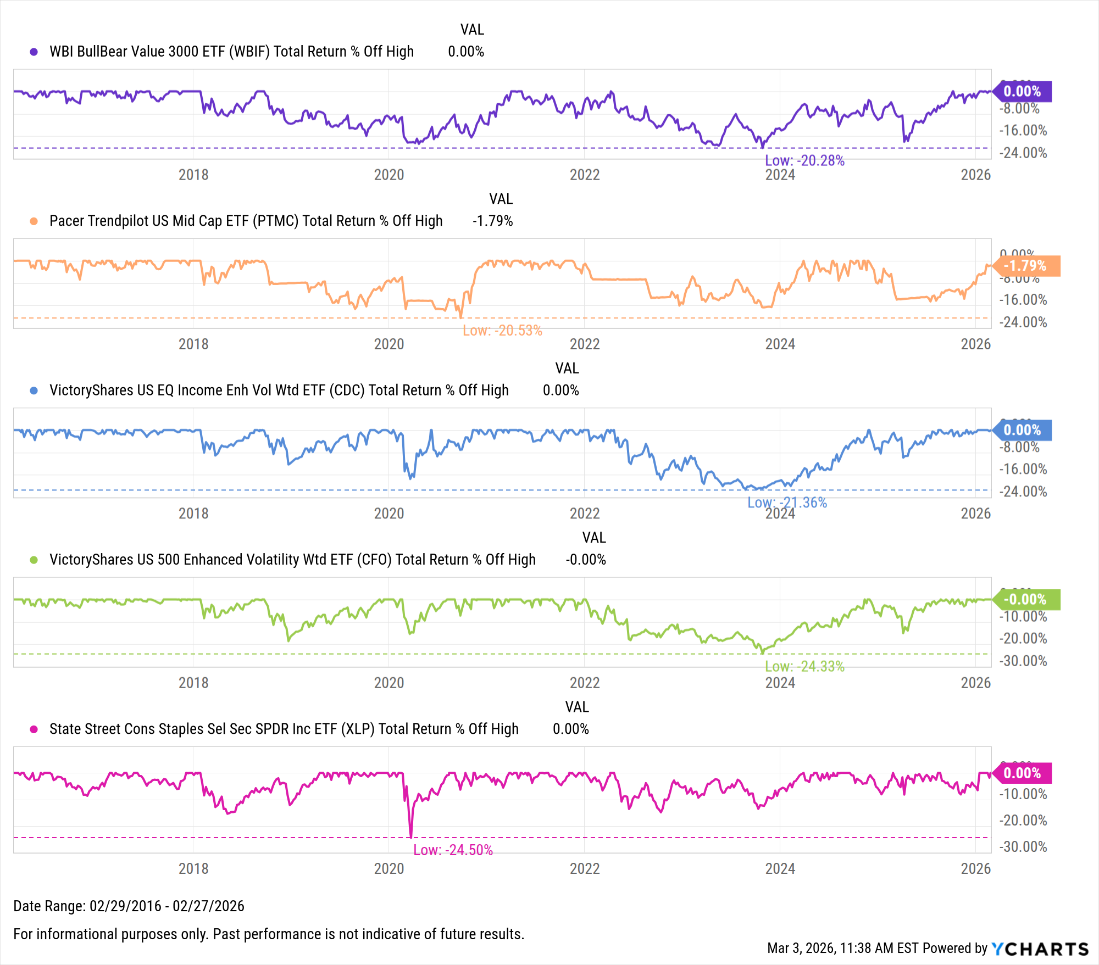Viewport: 1099px width, 965px height.
Task: Click the green CFO legend dot
Action: point(34,560)
